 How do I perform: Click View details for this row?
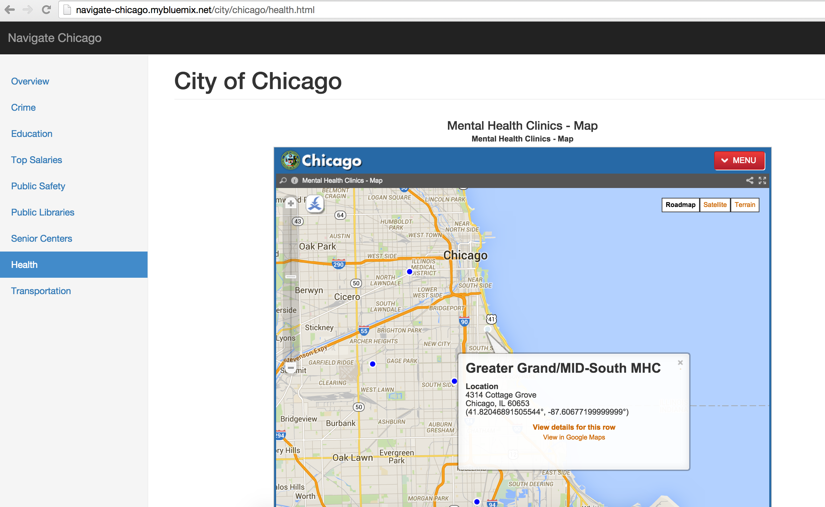click(573, 427)
